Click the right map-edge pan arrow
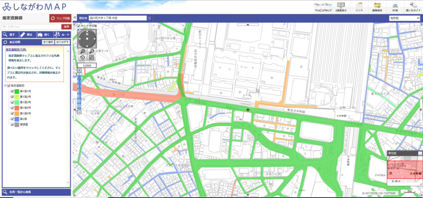Screen dimensions: 423x198 click(421, 109)
